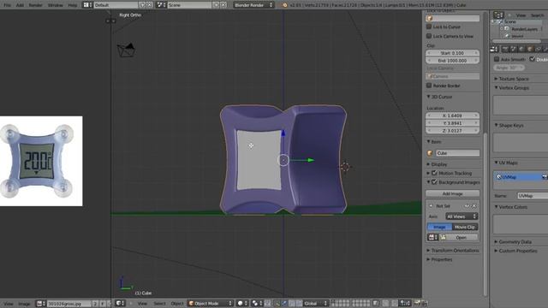Delete the Default screen layout

pyautogui.click(x=150, y=5)
